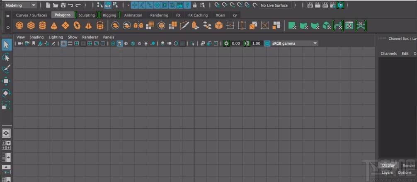The width and height of the screenshot is (417, 182).
Task: Switch to Sculpting shelf tab
Action: point(87,15)
